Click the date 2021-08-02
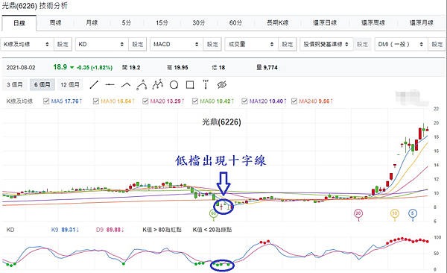The image size is (447, 273). pyautogui.click(x=21, y=68)
